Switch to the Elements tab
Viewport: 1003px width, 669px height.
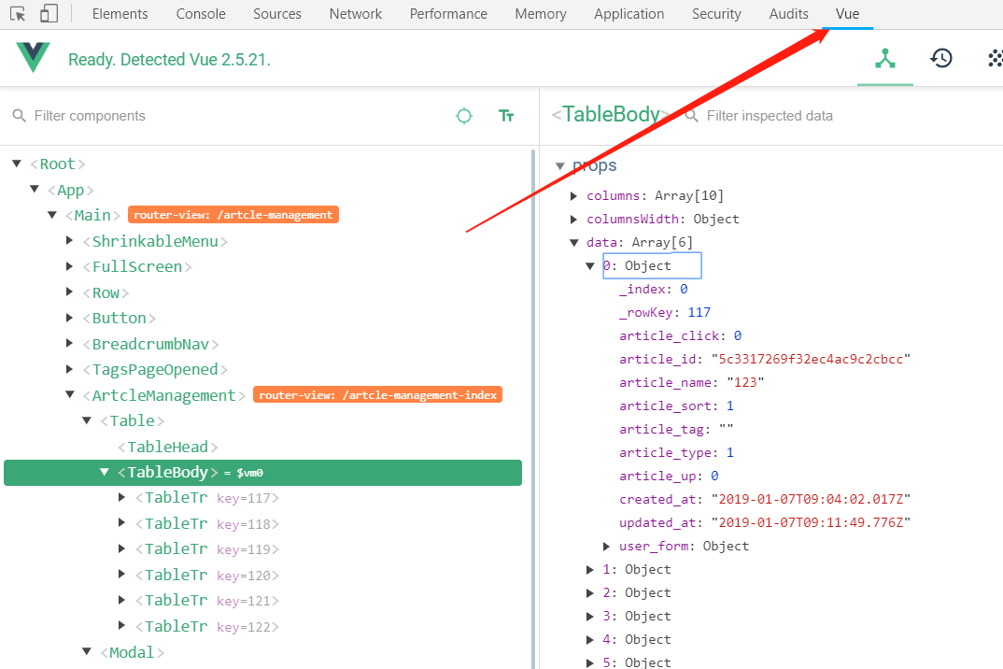tap(120, 14)
